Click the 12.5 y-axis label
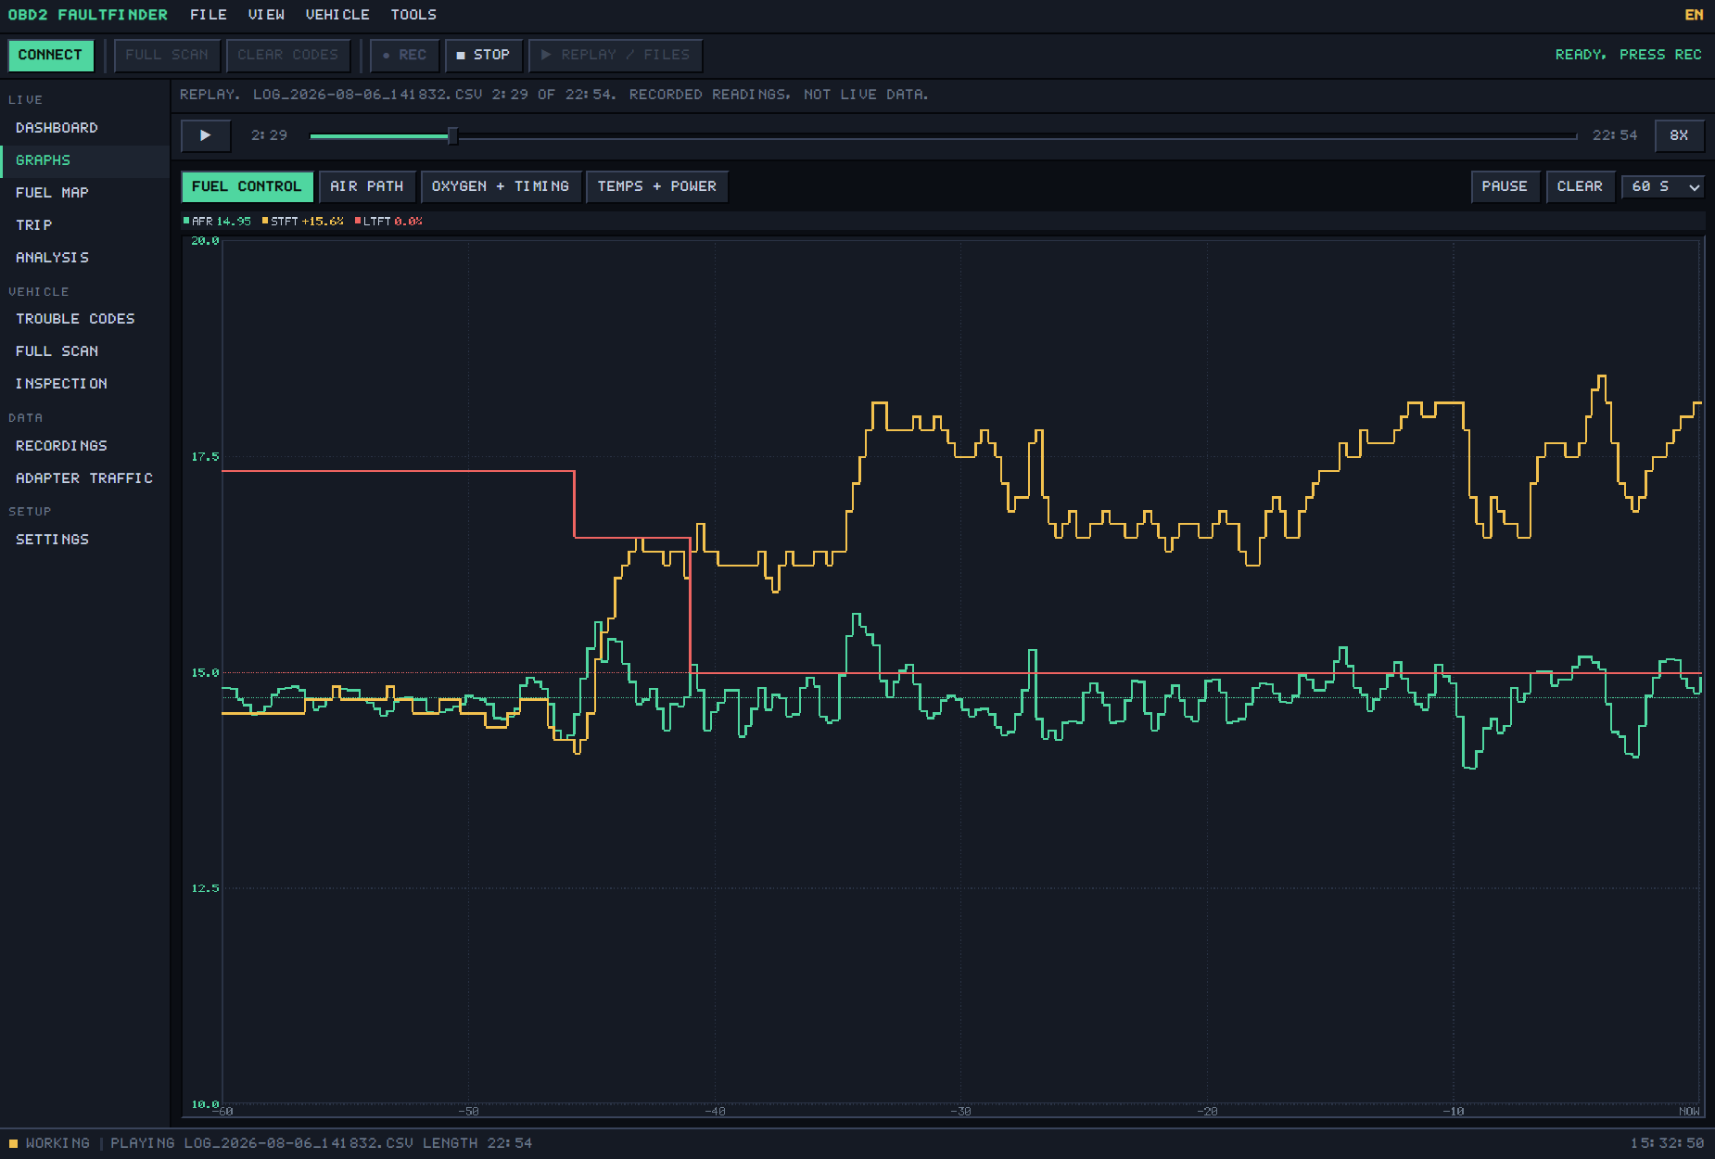The image size is (1715, 1159). (x=205, y=888)
